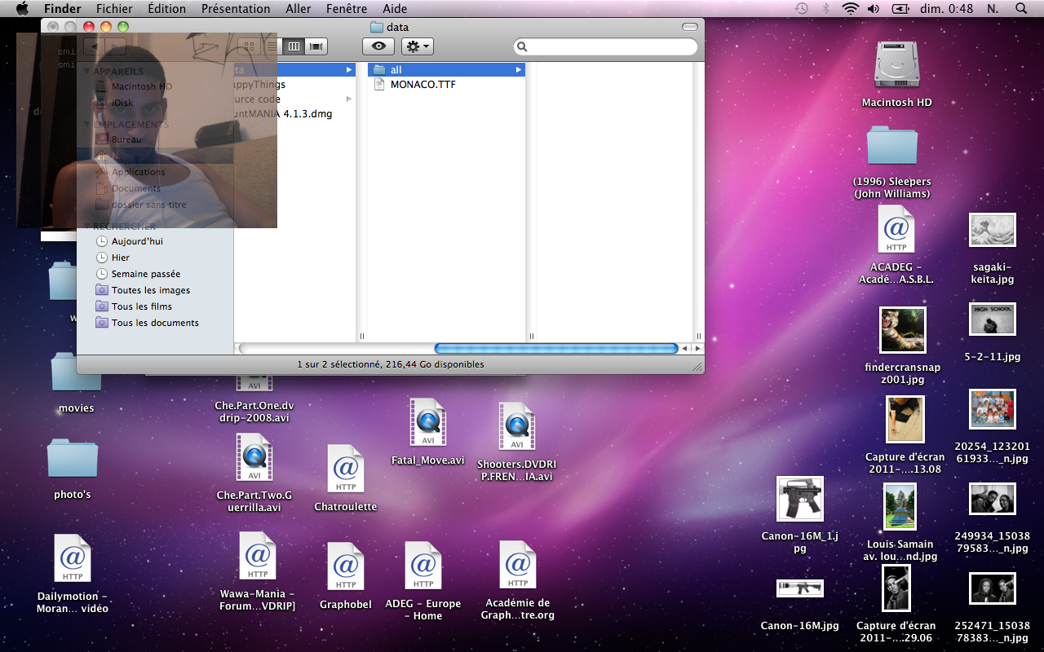Open the Wi-Fi status menu
1044x652 pixels.
click(850, 9)
